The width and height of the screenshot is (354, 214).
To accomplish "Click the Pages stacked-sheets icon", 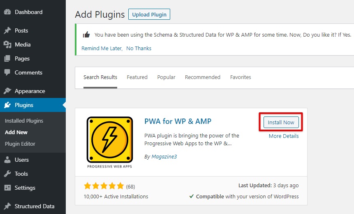I will pyautogui.click(x=7, y=58).
